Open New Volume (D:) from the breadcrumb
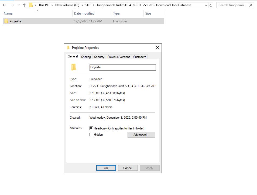 pyautogui.click(x=67, y=5)
